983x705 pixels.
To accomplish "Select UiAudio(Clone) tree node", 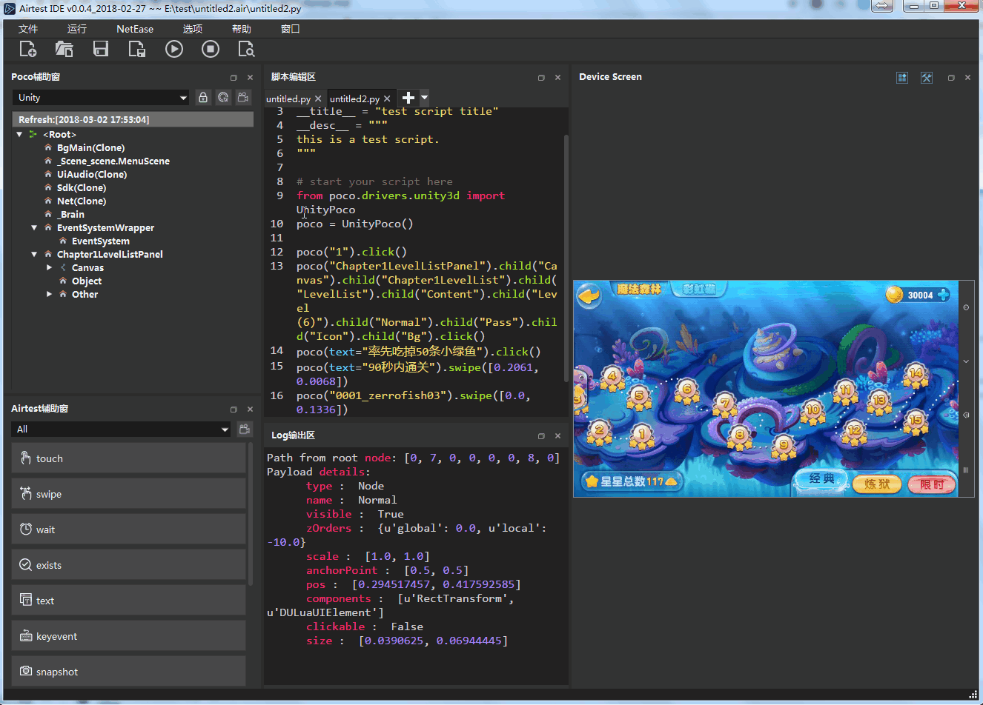I will tap(92, 174).
